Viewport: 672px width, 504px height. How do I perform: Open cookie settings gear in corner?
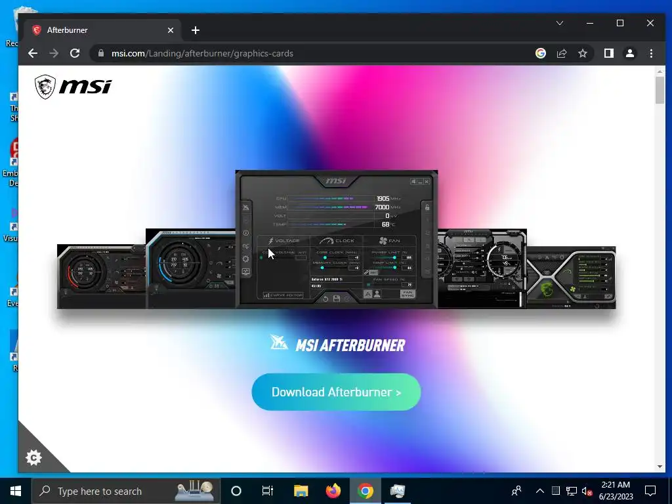(x=33, y=457)
